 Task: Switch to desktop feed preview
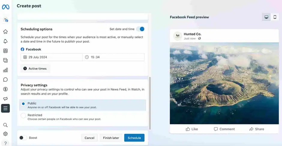click(x=266, y=17)
